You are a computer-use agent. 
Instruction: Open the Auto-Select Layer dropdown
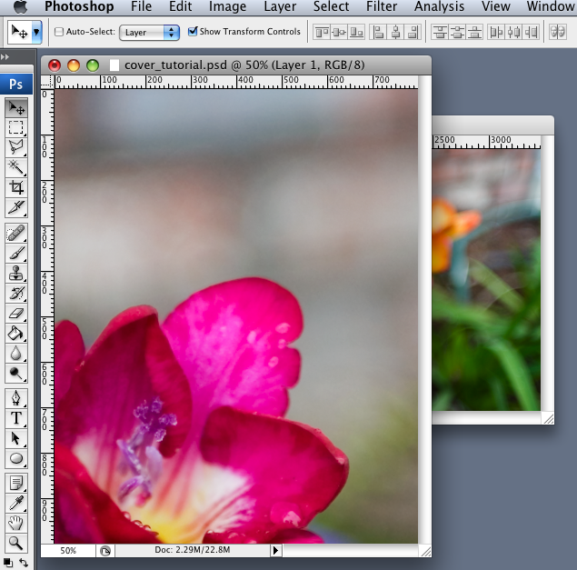pos(149,33)
